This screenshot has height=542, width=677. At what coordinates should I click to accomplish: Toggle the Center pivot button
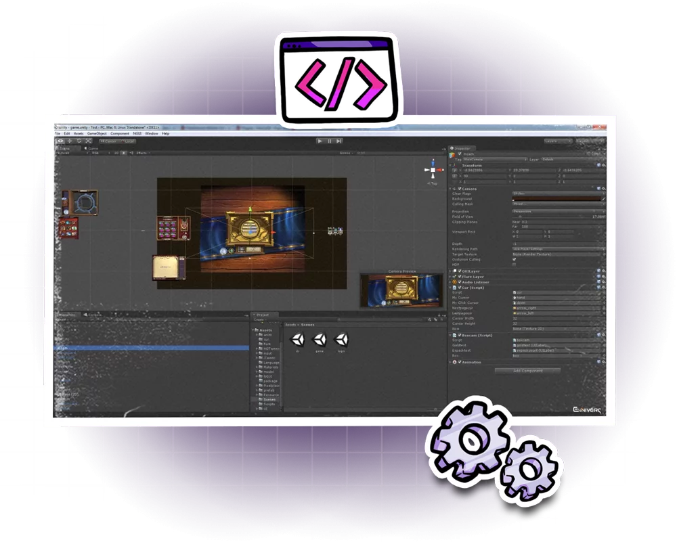click(109, 141)
